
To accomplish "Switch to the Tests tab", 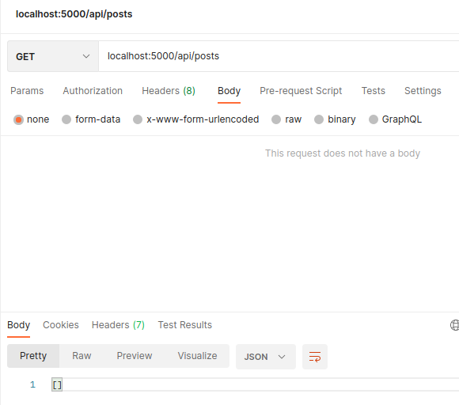I will pos(374,91).
